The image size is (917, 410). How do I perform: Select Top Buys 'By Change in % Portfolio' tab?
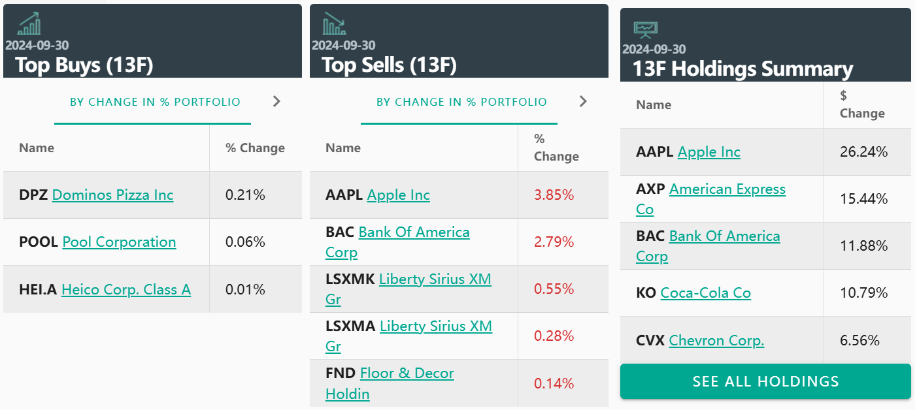155,102
